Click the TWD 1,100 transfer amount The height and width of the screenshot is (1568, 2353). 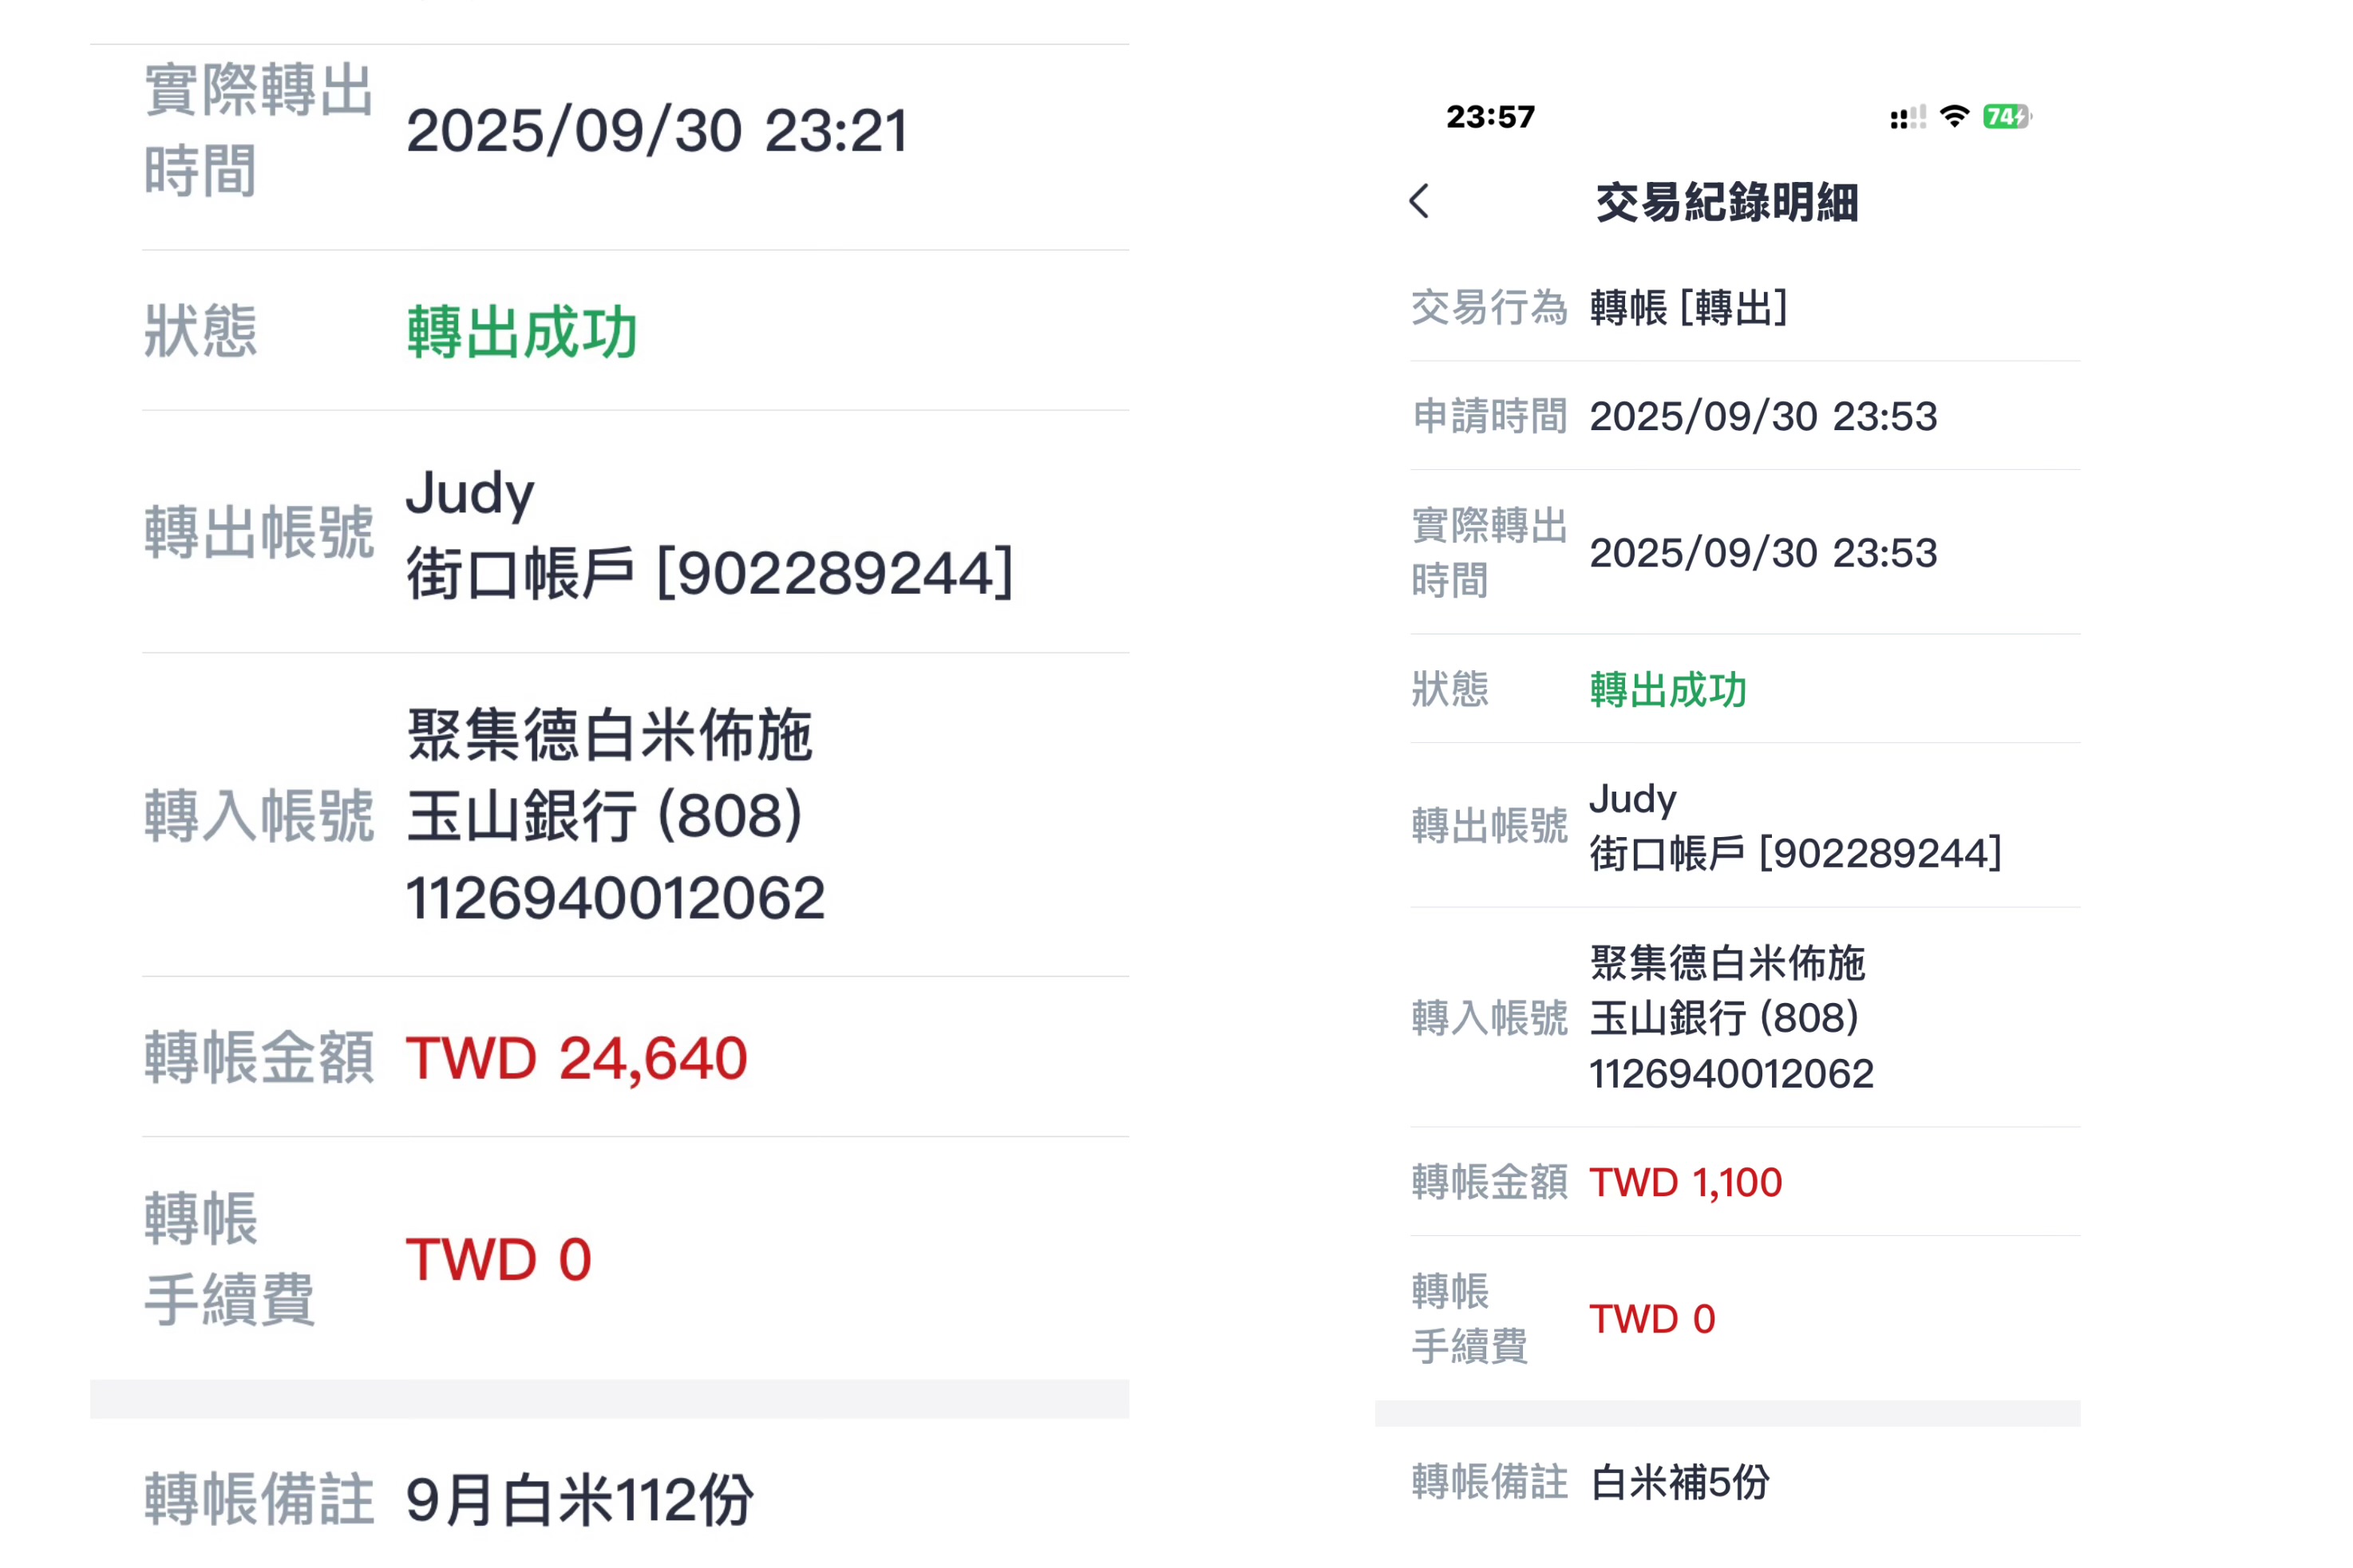click(1686, 1182)
